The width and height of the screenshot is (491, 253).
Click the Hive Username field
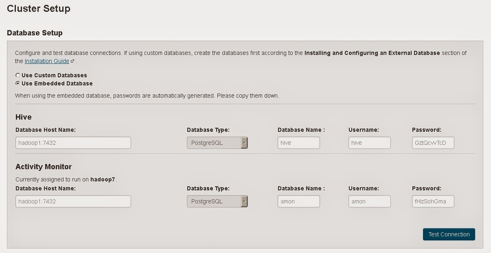click(369, 143)
